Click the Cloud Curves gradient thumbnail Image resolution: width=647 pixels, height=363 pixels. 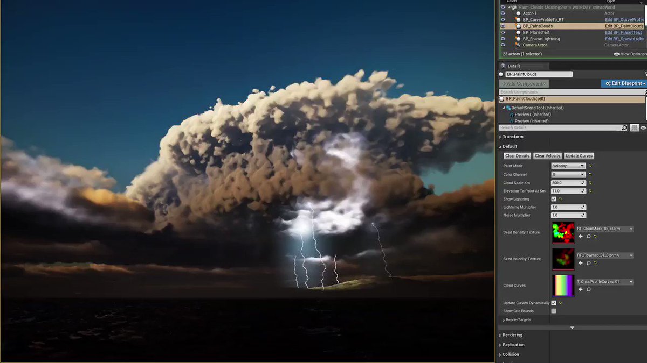[x=563, y=285]
